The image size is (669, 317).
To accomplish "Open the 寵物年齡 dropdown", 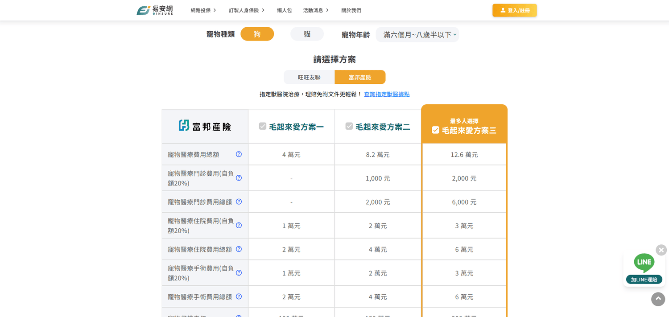I will point(417,34).
